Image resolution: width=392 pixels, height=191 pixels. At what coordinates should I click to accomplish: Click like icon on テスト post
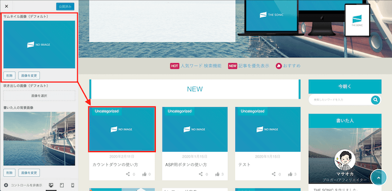point(290,174)
